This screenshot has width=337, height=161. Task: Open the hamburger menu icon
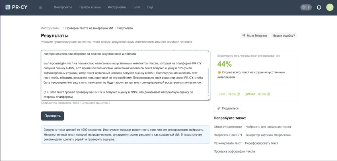[x=41, y=7]
